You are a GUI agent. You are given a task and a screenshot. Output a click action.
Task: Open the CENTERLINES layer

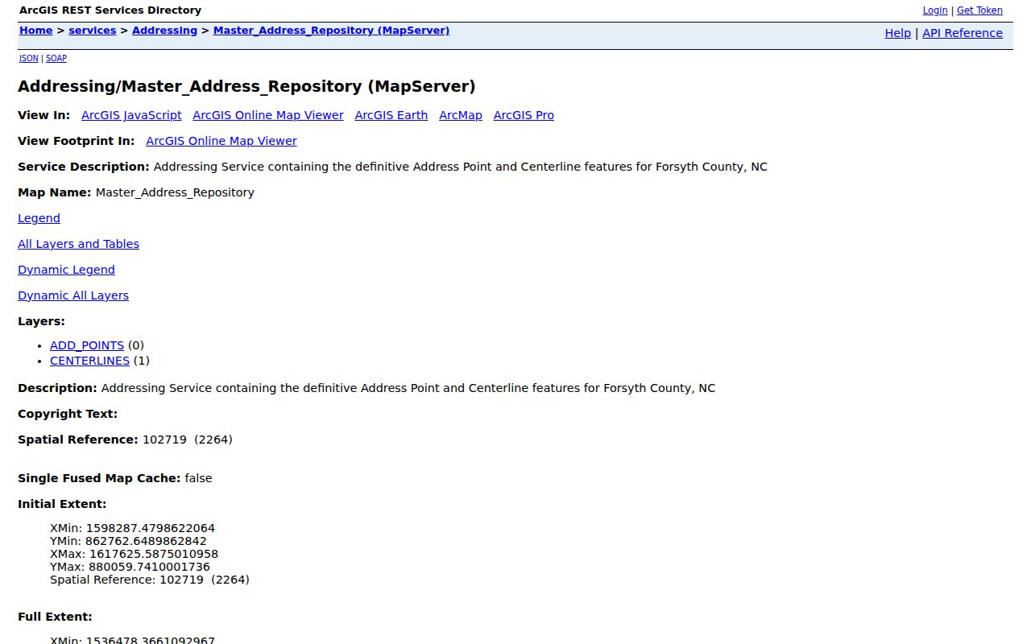click(89, 361)
